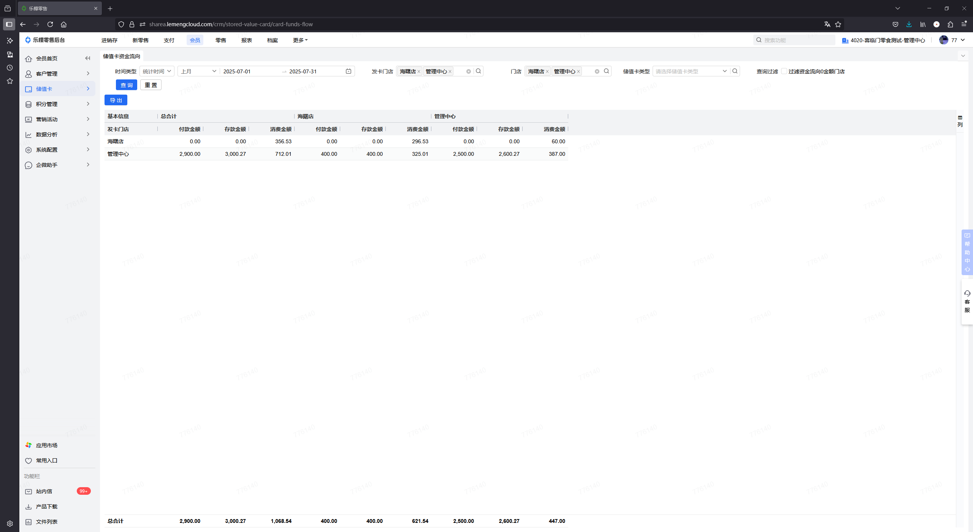Remove 海曙店 tag from 发卡门店
Viewport: 973px width, 532px height.
click(419, 71)
